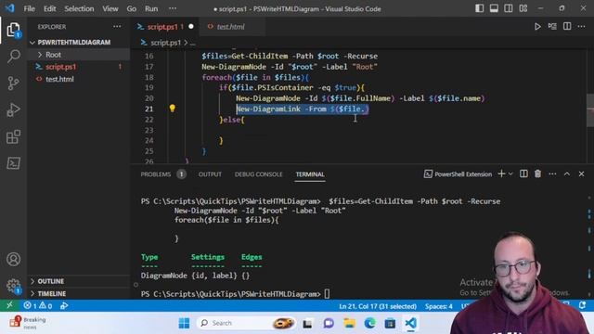
Task: Open terminal launch profile dropdown arrow
Action: tap(510, 173)
